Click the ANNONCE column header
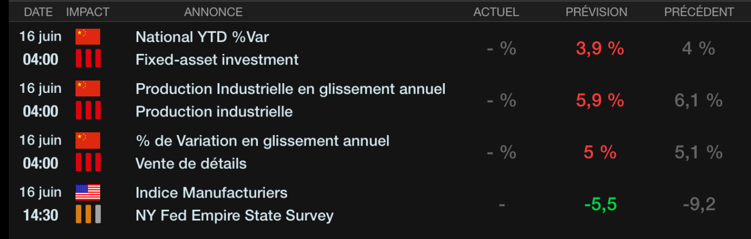This screenshot has height=239, width=751. [213, 12]
